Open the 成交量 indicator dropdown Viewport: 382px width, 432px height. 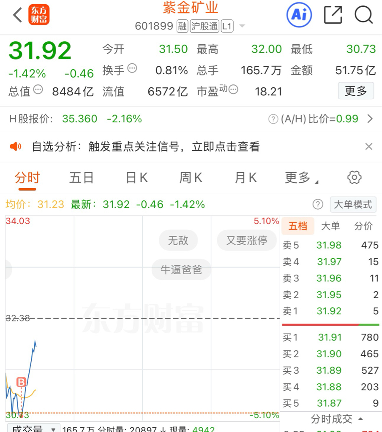[x=34, y=428]
